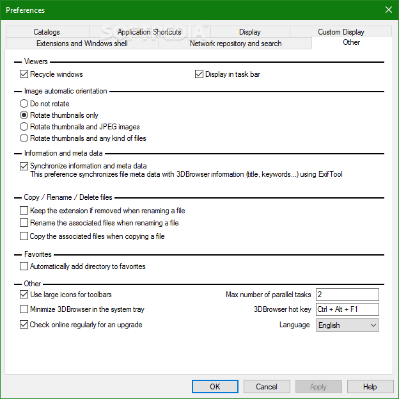Open Help for preferences
The width and height of the screenshot is (399, 399).
click(370, 386)
